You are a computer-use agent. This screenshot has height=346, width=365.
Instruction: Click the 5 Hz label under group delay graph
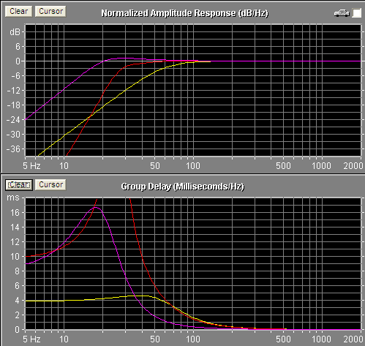coord(31,339)
